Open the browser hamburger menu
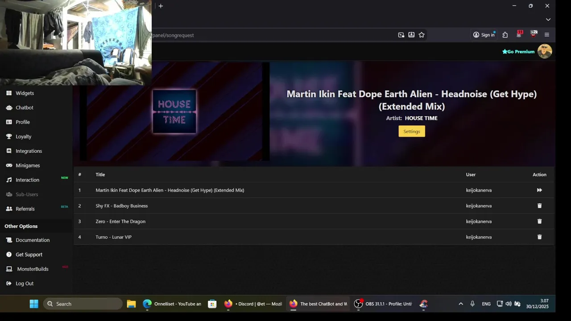This screenshot has height=321, width=571. [547, 35]
